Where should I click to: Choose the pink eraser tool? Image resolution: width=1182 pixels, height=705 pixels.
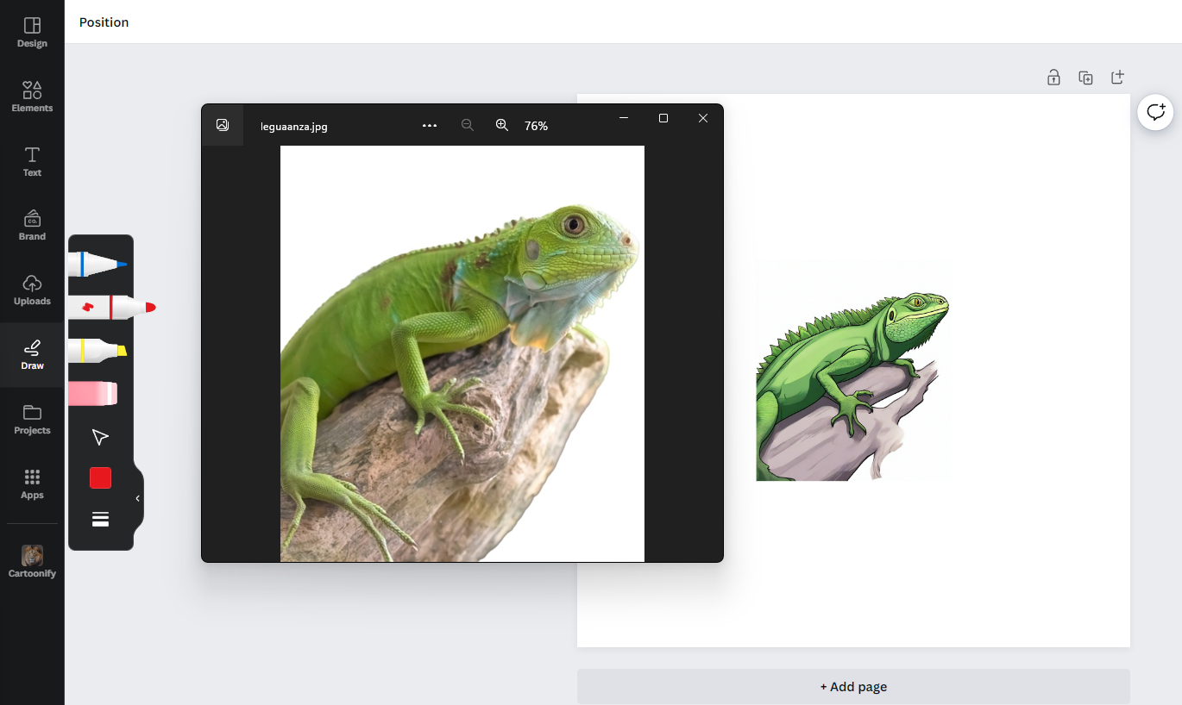point(92,394)
